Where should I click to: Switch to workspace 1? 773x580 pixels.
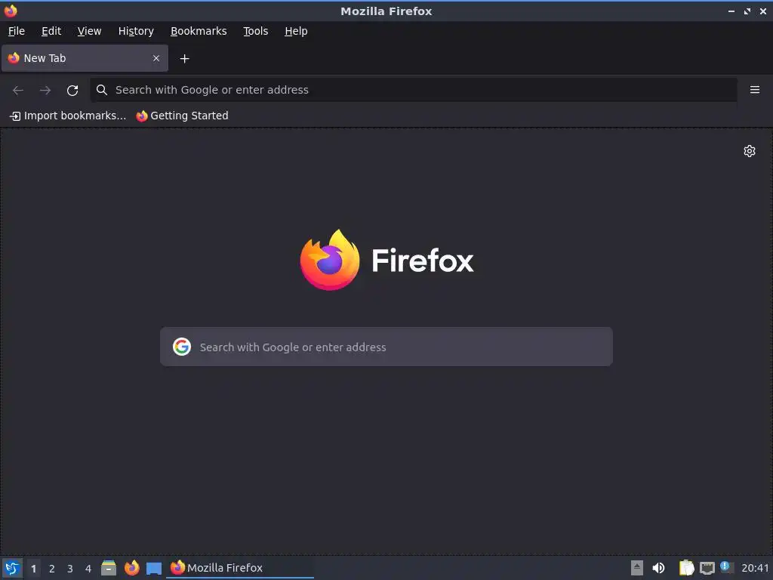click(x=33, y=569)
